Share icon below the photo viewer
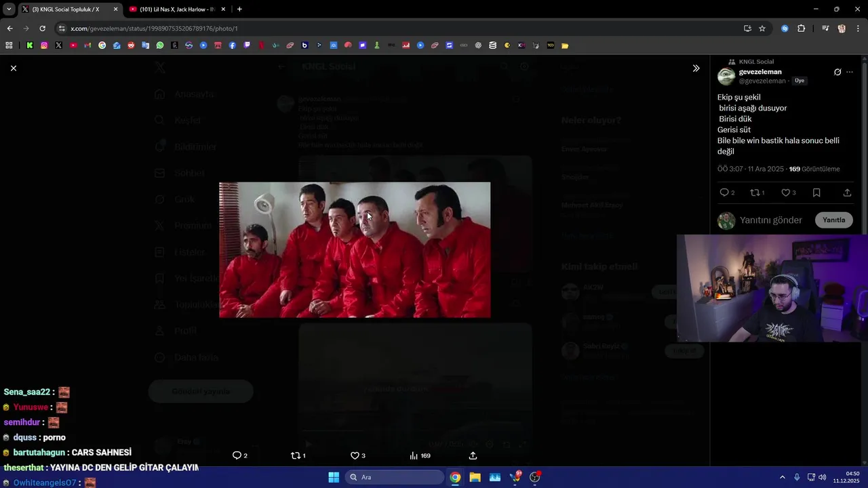The height and width of the screenshot is (488, 868). (x=473, y=455)
